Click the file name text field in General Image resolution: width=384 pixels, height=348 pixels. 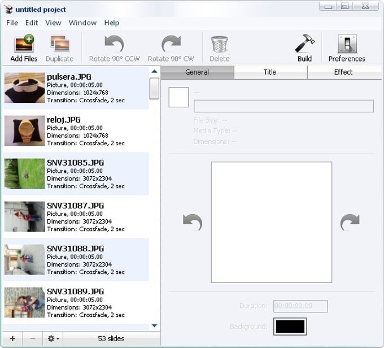click(283, 106)
